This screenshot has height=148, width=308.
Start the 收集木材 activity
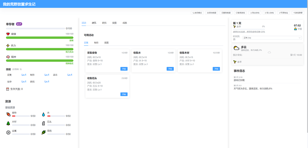pos(216,69)
